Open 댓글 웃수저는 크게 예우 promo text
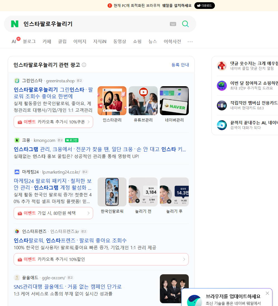The height and width of the screenshot is (306, 278). click(x=254, y=63)
